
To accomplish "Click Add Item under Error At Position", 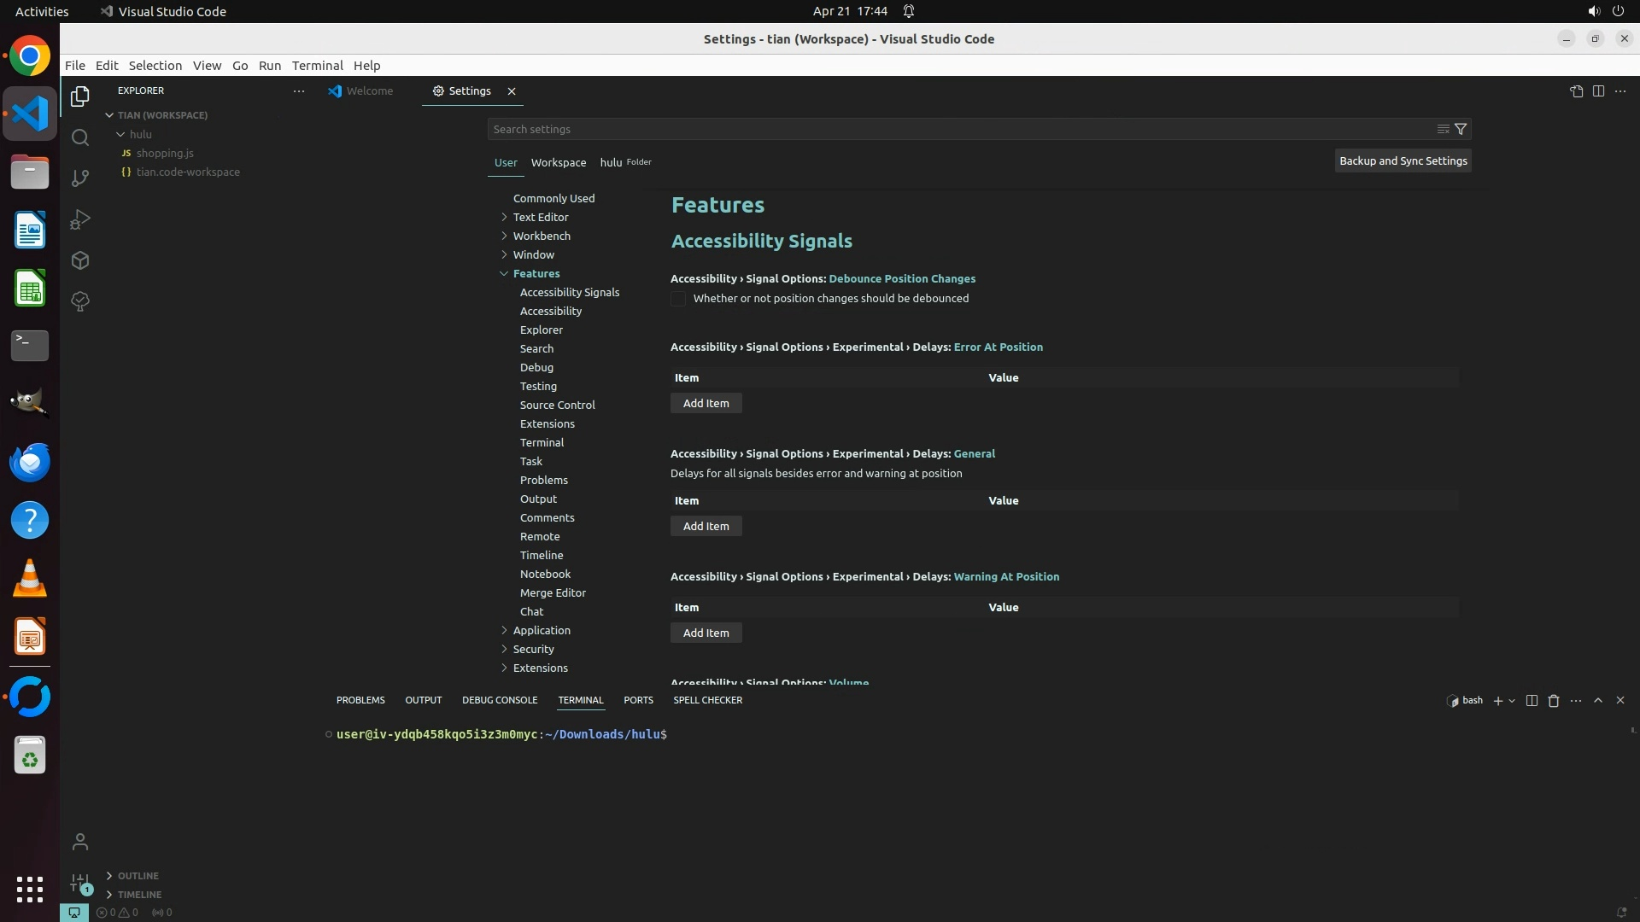I will coord(706,403).
